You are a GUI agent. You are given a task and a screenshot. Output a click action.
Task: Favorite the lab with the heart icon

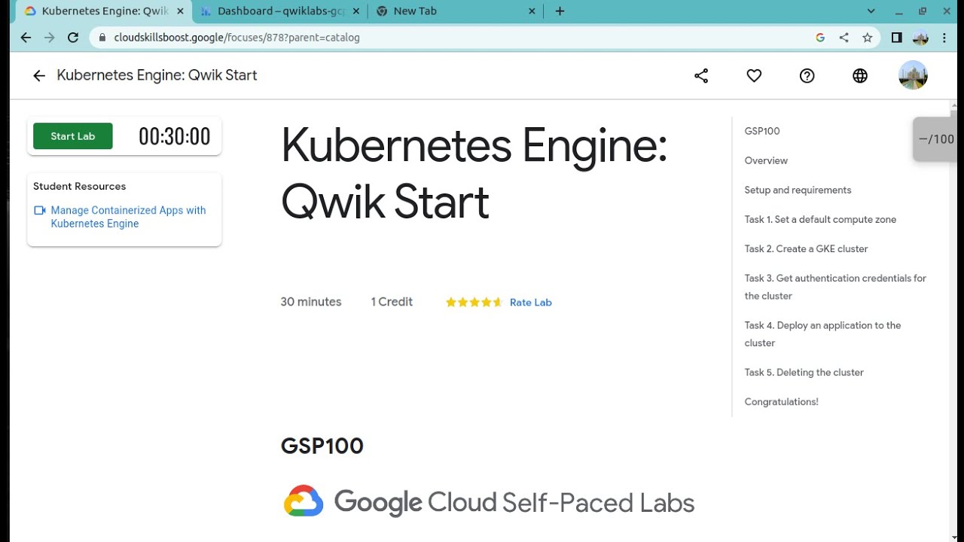pyautogui.click(x=754, y=75)
